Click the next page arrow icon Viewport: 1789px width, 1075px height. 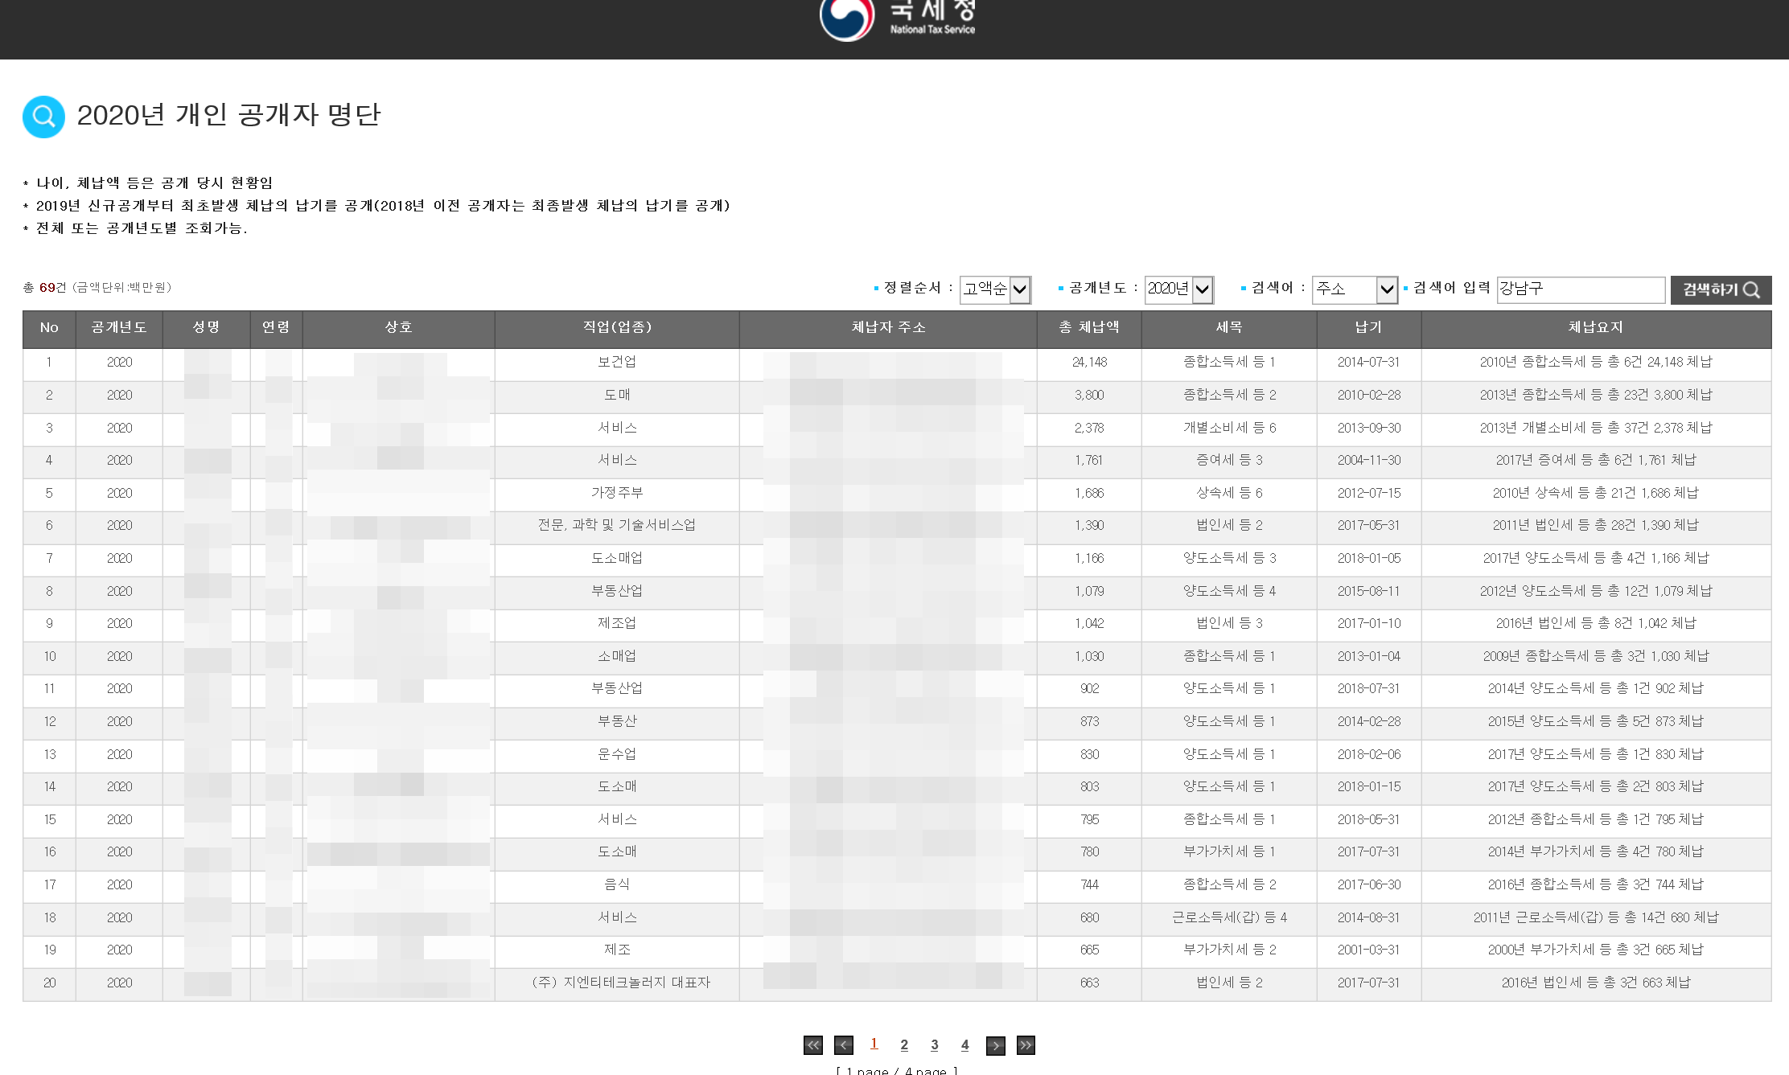point(995,1045)
